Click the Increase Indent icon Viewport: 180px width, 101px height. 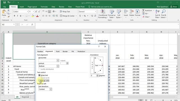pyautogui.click(x=57, y=16)
